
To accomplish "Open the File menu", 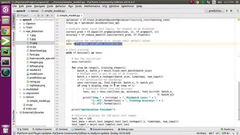I will tap(15, 6).
